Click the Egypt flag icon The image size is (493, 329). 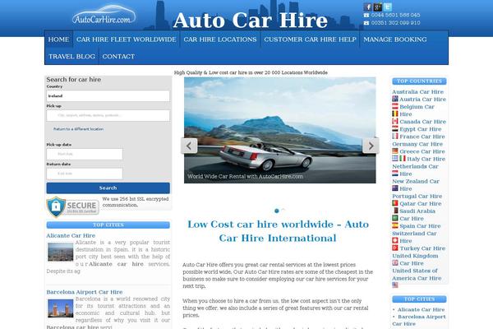(395, 129)
